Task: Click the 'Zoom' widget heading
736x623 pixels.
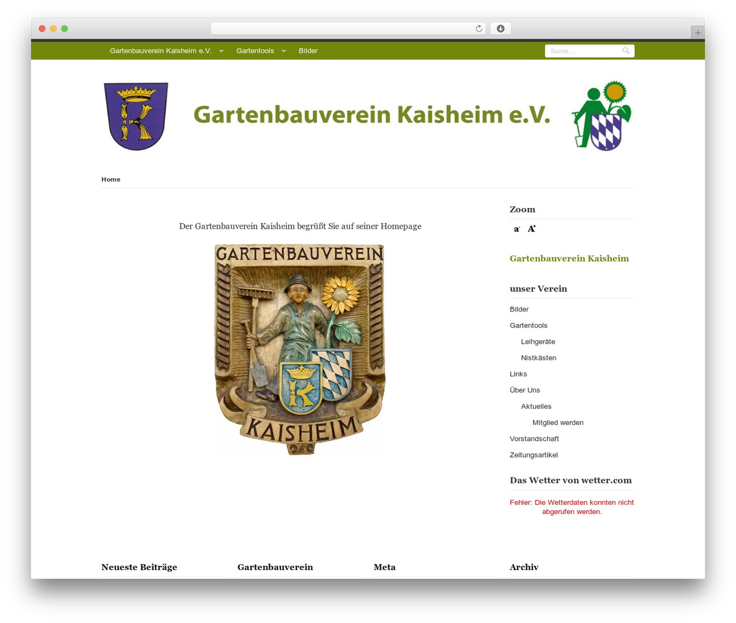Action: click(522, 210)
